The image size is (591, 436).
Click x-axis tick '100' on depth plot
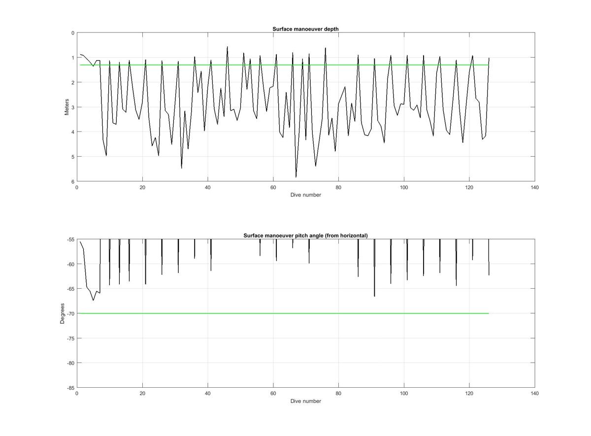point(404,187)
